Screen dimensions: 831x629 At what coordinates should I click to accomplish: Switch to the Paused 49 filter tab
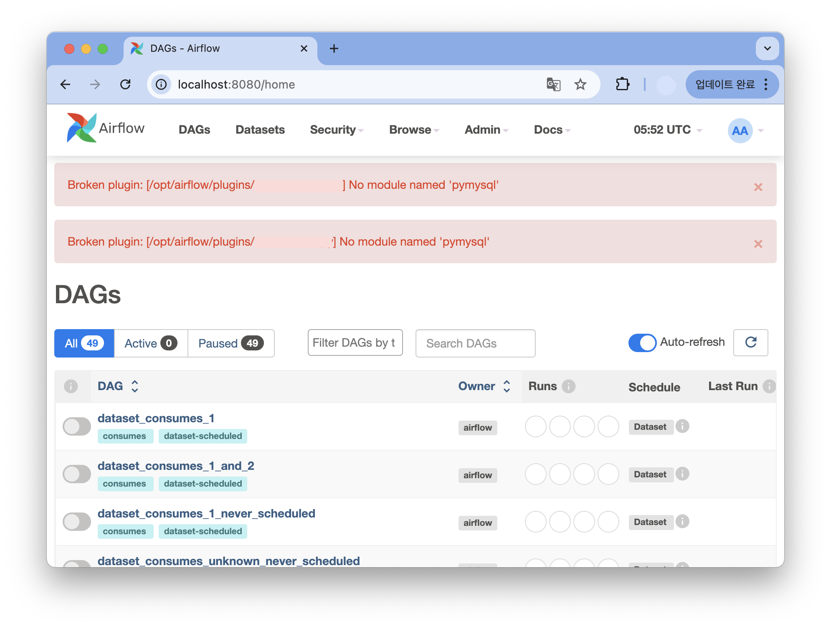pyautogui.click(x=231, y=343)
